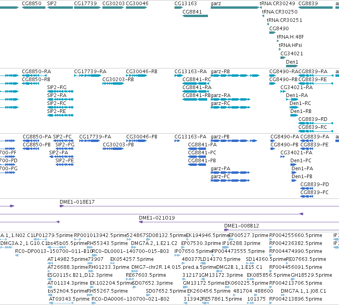Select the CG30203 gene arrow
Image resolution: width=339 pixels, height=305 pixels.
pyautogui.click(x=113, y=8)
